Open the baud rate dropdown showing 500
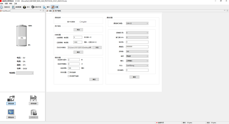The height and width of the screenshot is (124, 229). point(137,52)
